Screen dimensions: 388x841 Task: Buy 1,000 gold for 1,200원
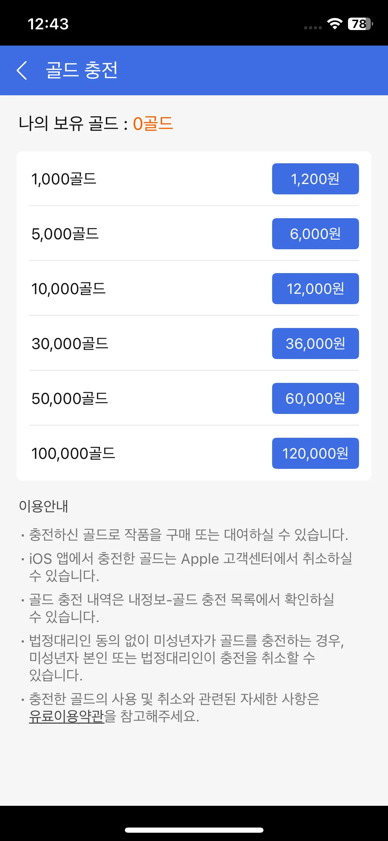pyautogui.click(x=315, y=179)
